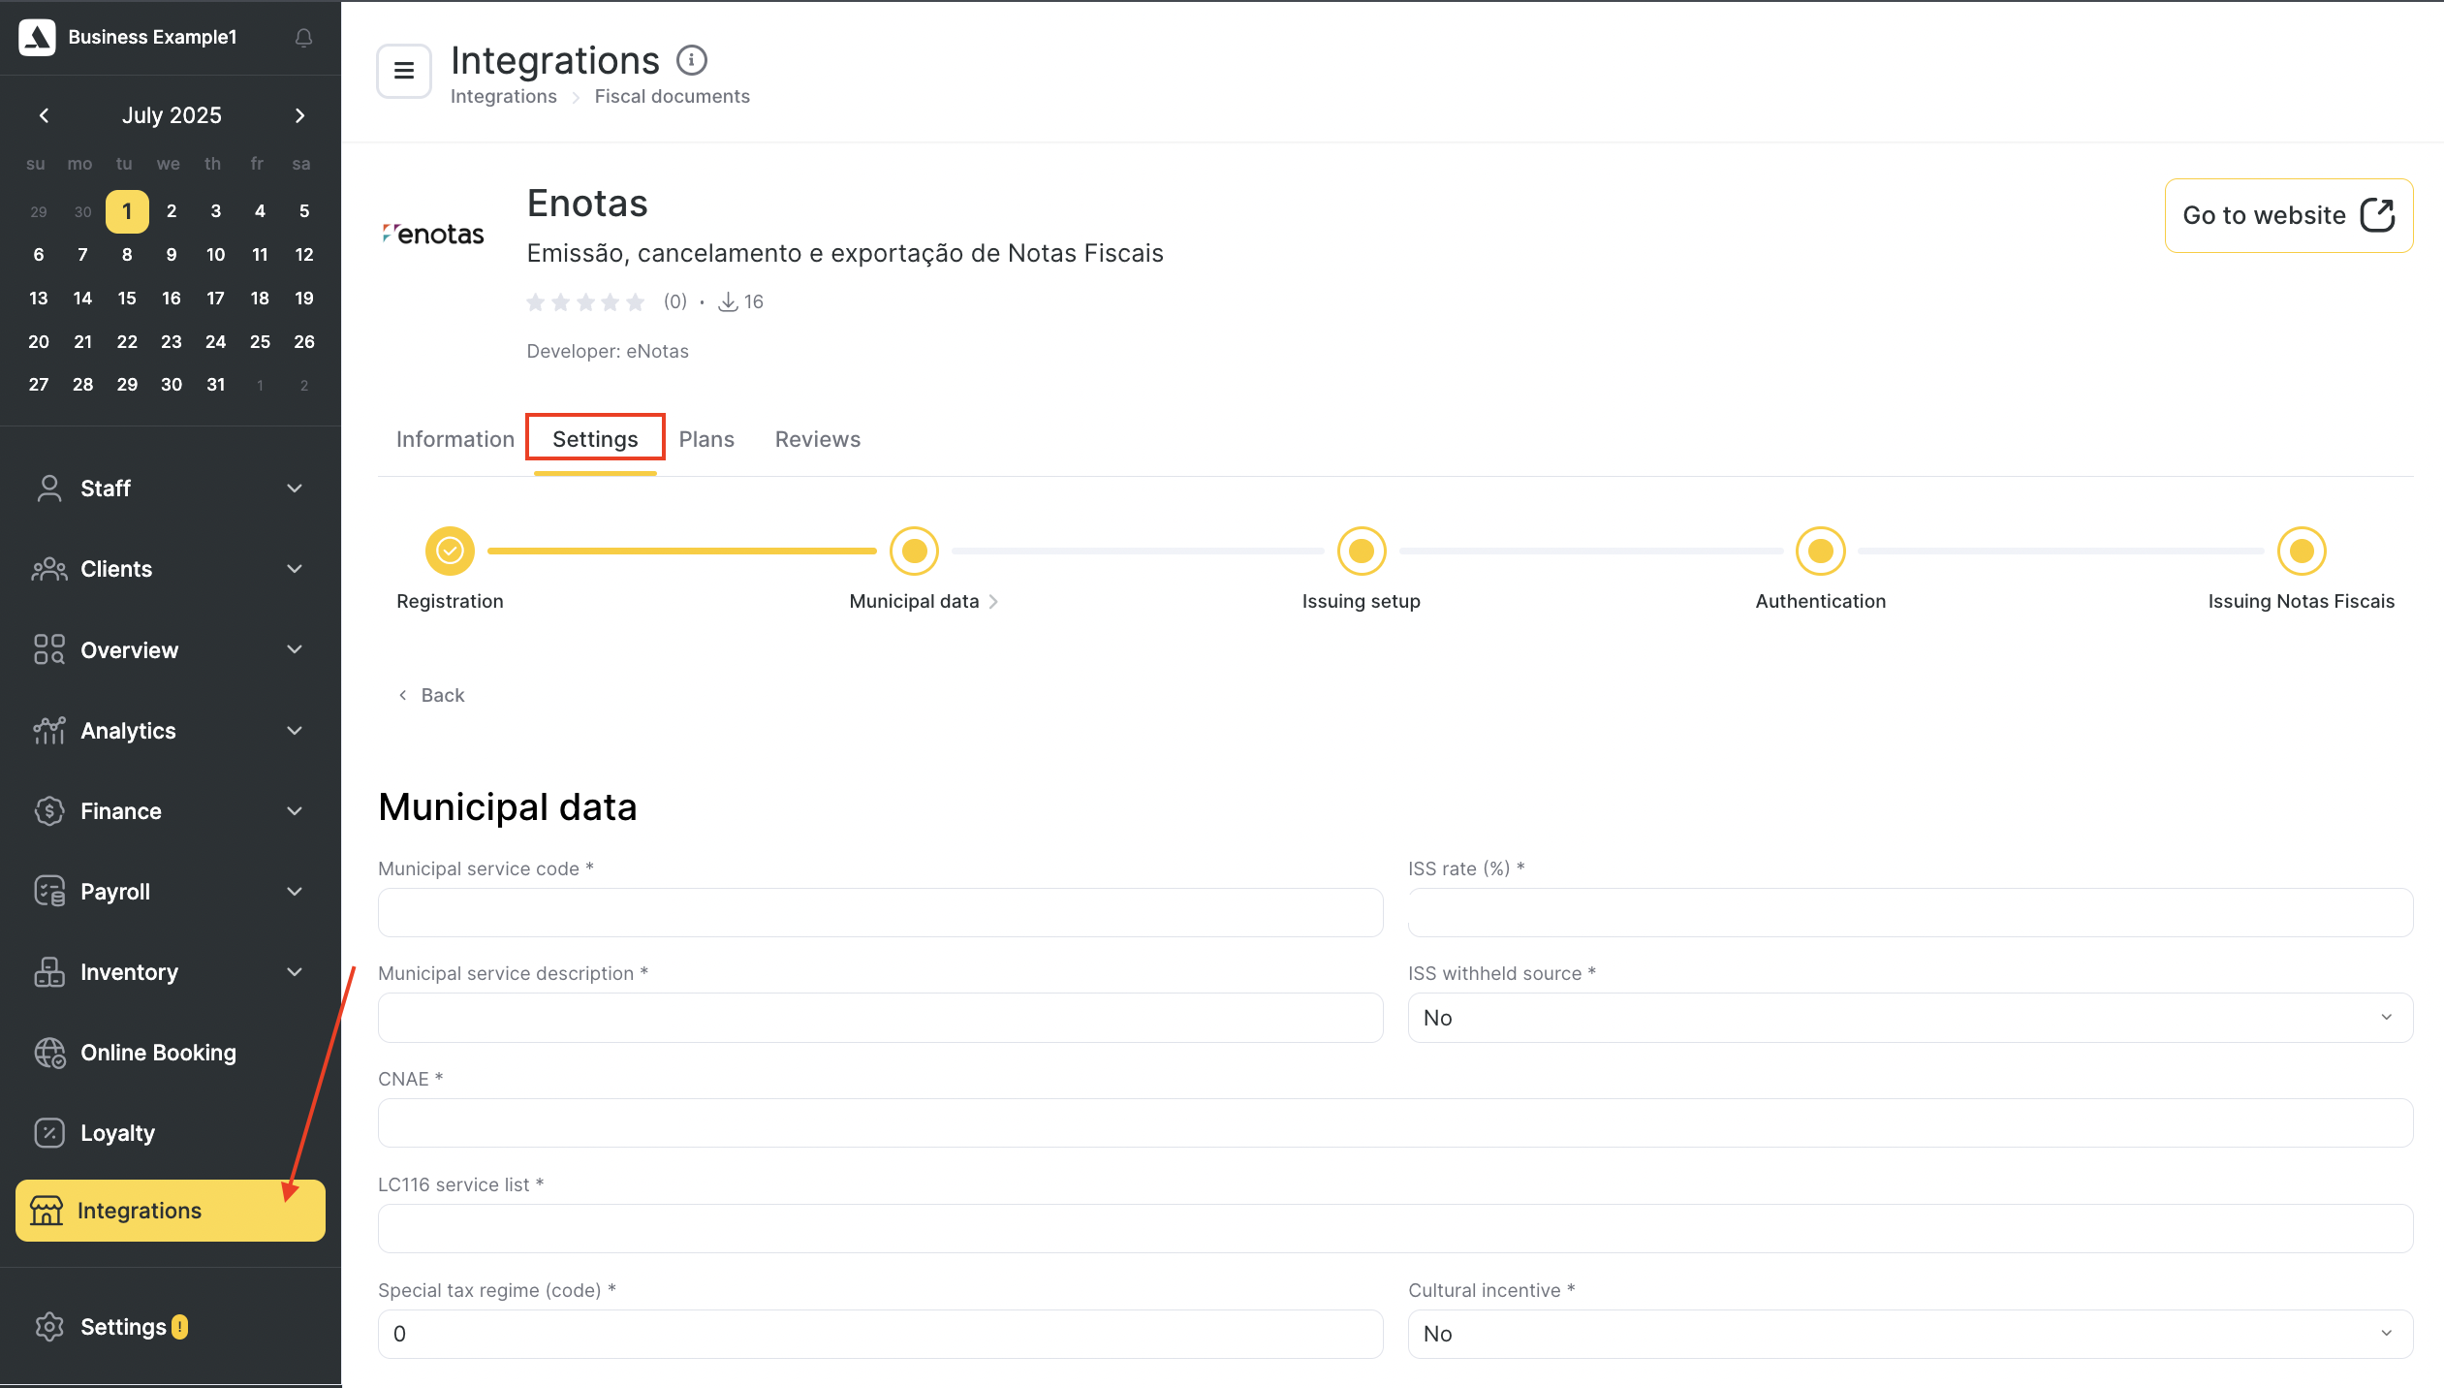Click the Settings gear icon in sidebar
Image resolution: width=2444 pixels, height=1388 pixels.
(48, 1326)
